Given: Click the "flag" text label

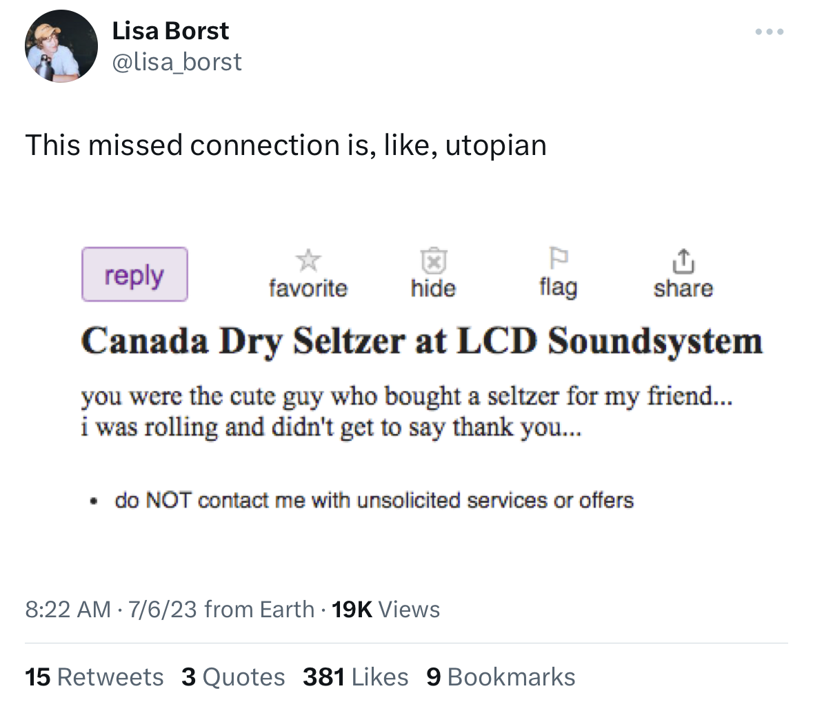Looking at the screenshot, I should tap(558, 287).
